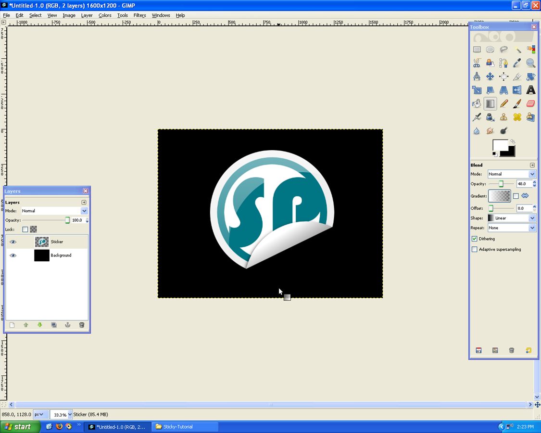Hide the Background layer
This screenshot has height=433, width=541.
[x=13, y=255]
